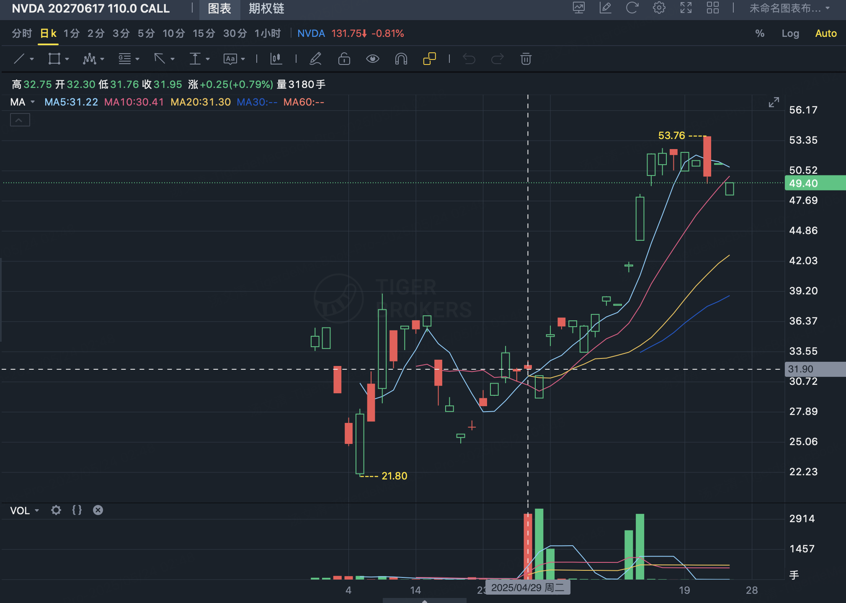Toggle drawings visibility eye icon

(373, 59)
